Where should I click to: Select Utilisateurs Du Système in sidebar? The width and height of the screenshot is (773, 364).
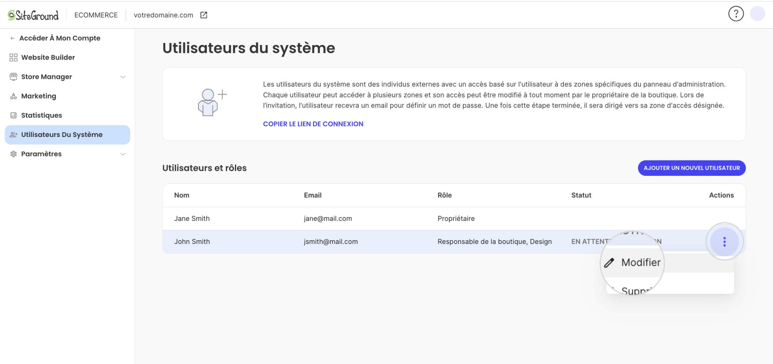tap(67, 135)
